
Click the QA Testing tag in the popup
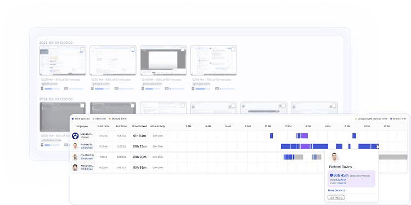pos(336,197)
